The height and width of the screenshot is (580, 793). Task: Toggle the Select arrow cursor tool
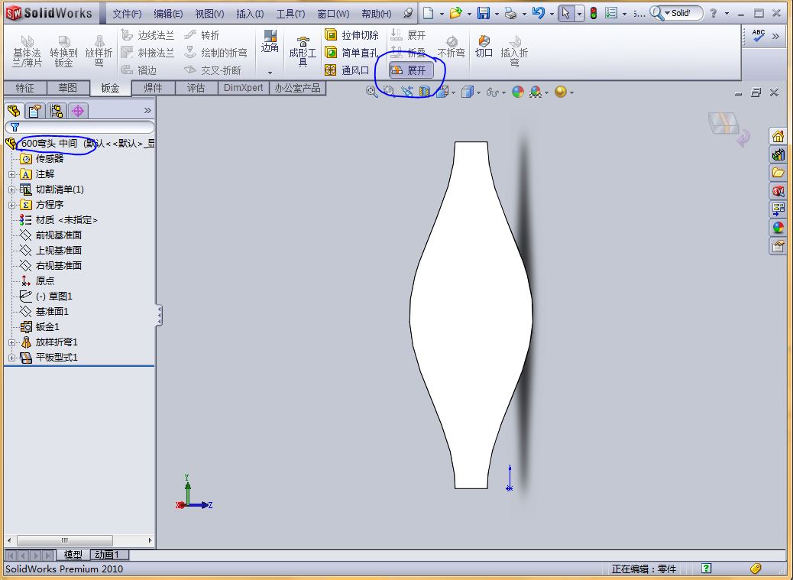pyautogui.click(x=565, y=13)
